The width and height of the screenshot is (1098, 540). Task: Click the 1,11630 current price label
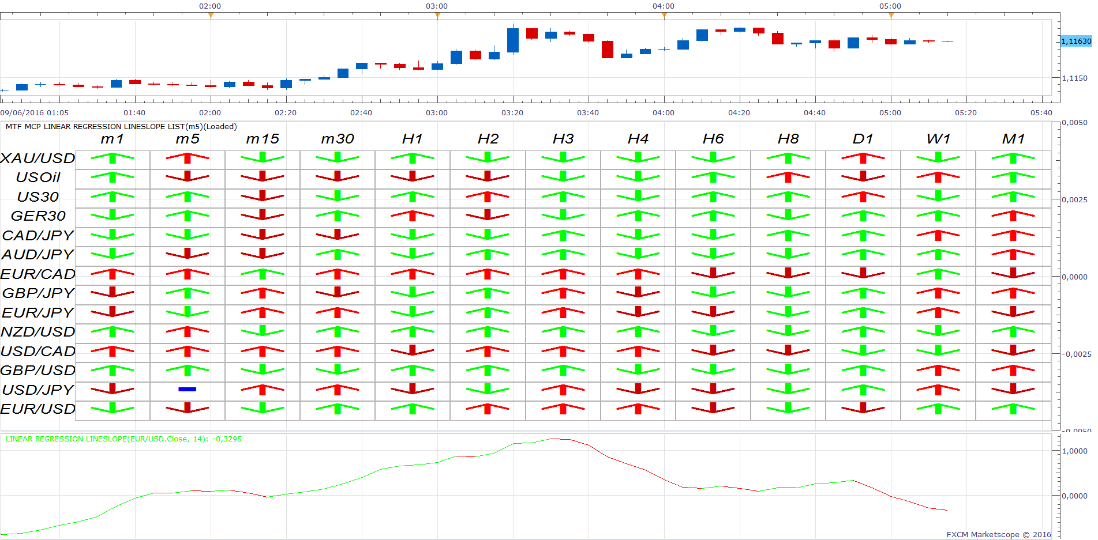point(1076,41)
